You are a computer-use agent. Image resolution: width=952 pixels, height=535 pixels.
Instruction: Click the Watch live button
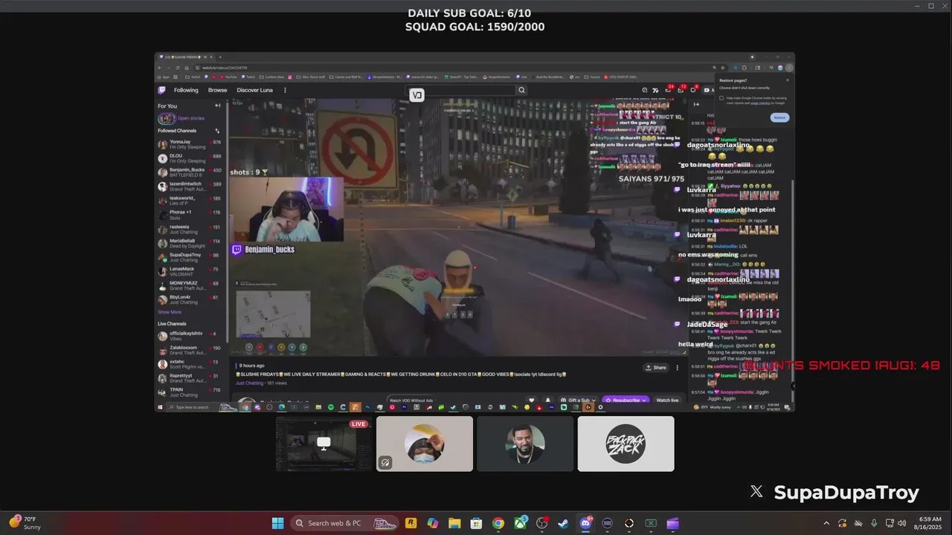click(667, 401)
